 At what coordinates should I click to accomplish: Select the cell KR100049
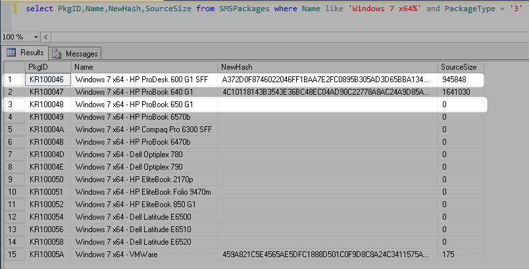tap(47, 117)
